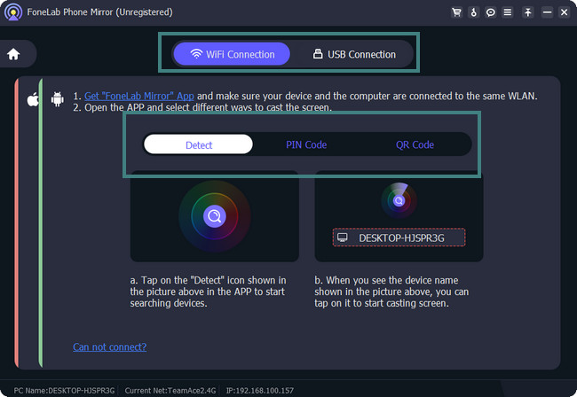Select the Apple iOS device icon
Screen dimensions: 577x397
(33, 99)
